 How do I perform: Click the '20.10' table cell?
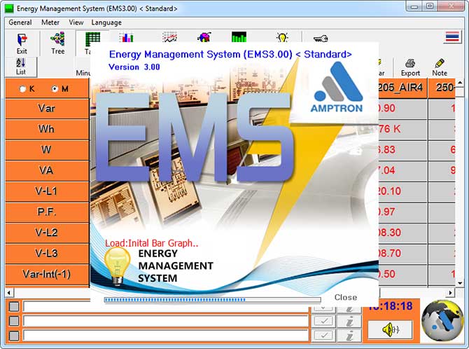click(x=402, y=191)
